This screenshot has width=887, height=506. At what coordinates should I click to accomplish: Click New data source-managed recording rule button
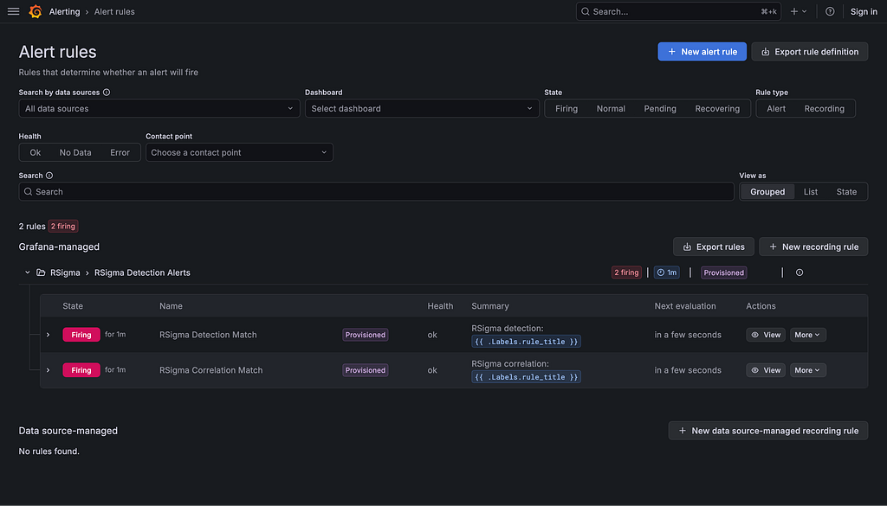click(768, 431)
